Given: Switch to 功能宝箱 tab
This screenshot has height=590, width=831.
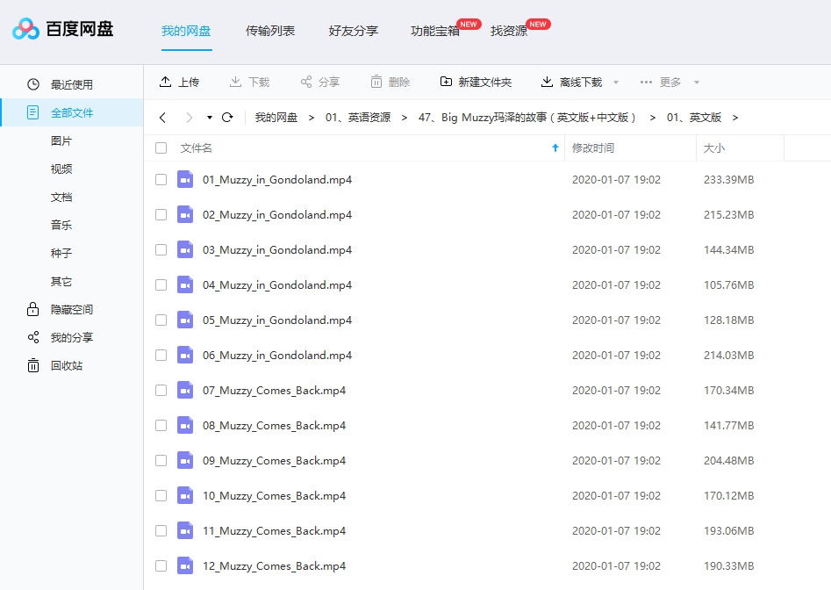Looking at the screenshot, I should pyautogui.click(x=435, y=31).
